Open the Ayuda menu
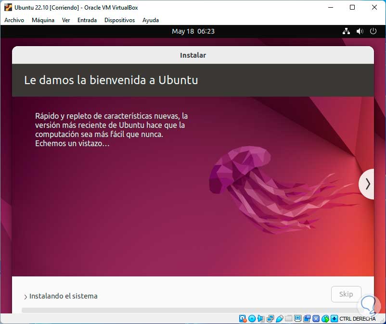 pos(151,20)
